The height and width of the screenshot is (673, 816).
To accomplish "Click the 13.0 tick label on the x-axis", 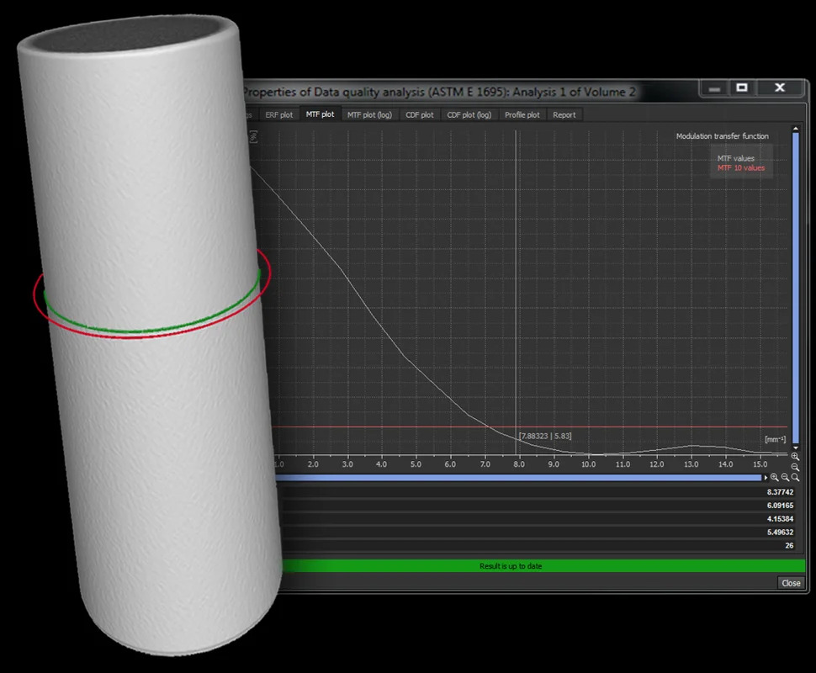I will click(691, 464).
